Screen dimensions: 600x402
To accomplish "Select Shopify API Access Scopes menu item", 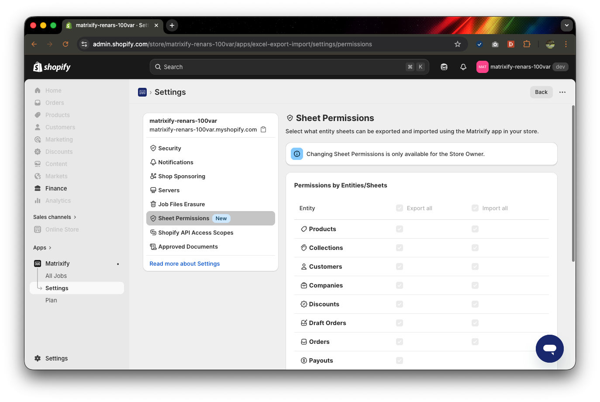I will click(x=196, y=232).
